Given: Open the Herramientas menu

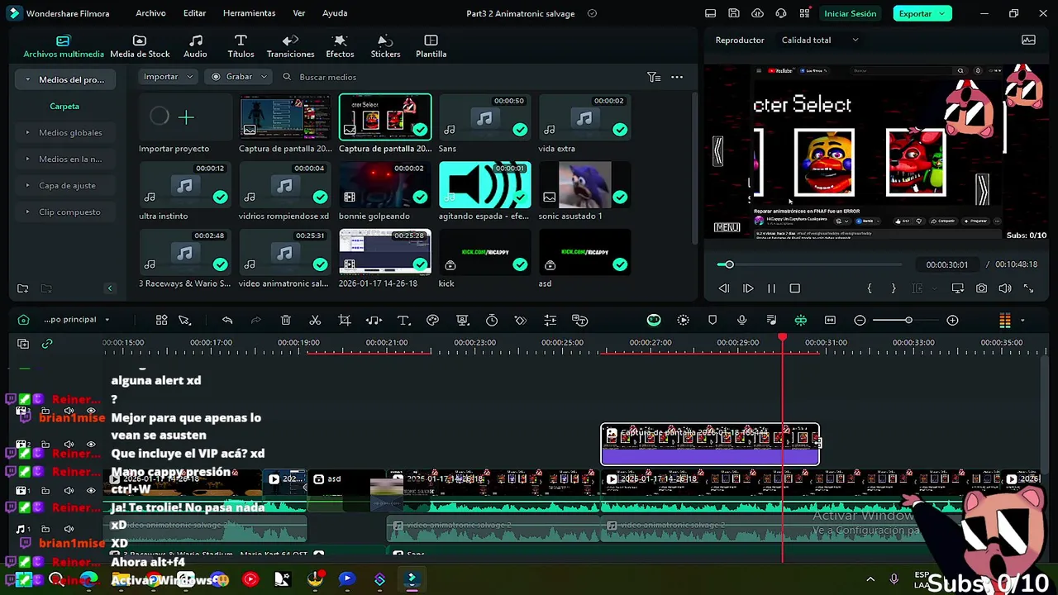Looking at the screenshot, I should [249, 13].
